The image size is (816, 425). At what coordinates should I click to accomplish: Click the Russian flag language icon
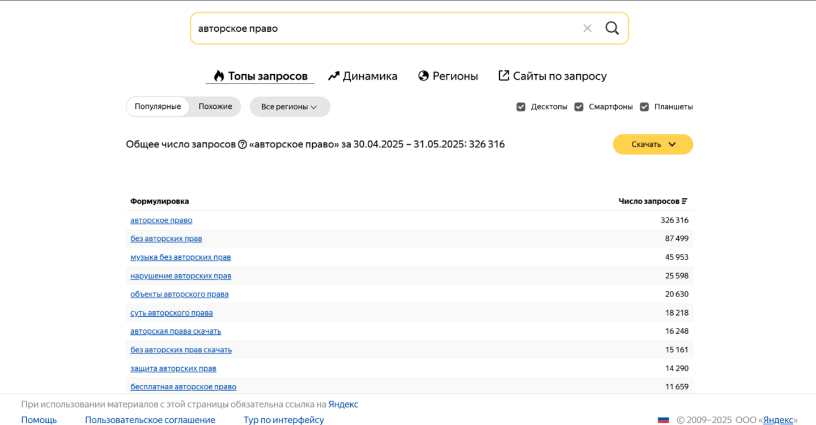point(663,420)
